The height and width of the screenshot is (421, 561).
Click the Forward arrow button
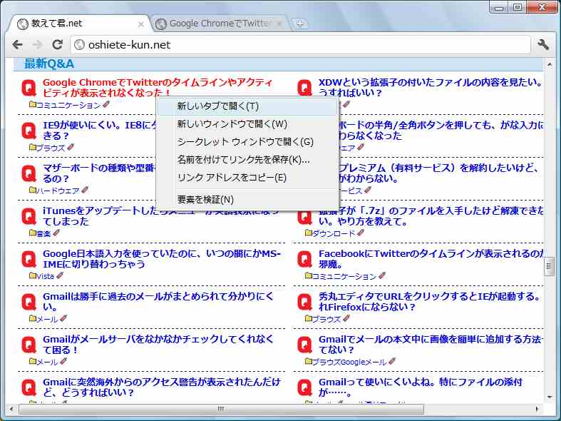[37, 45]
